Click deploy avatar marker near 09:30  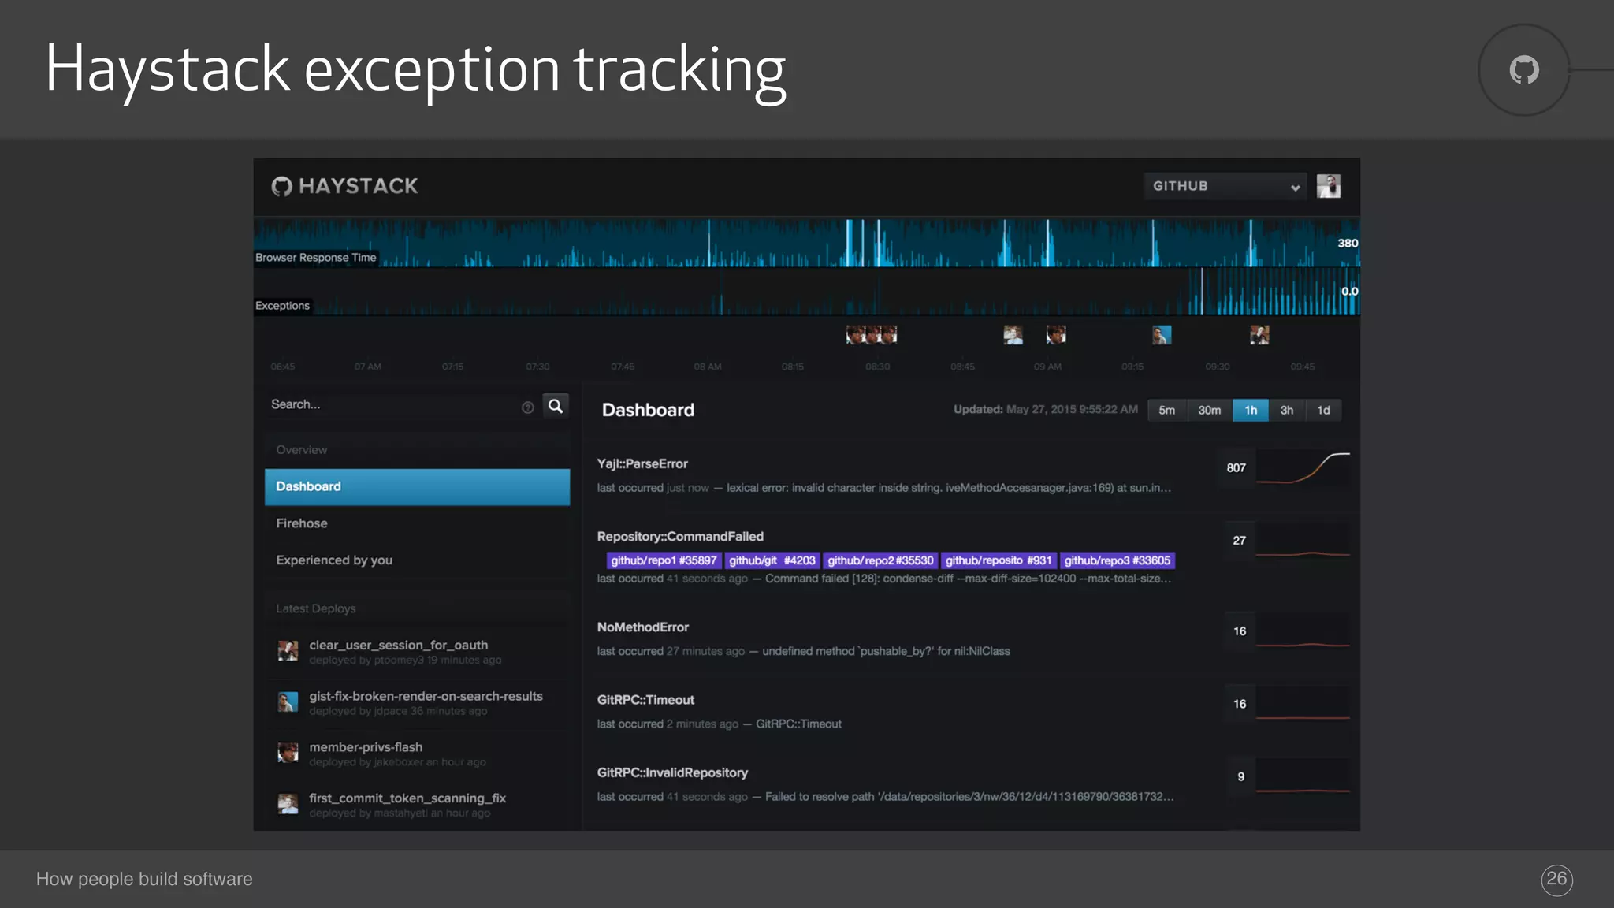[1259, 335]
